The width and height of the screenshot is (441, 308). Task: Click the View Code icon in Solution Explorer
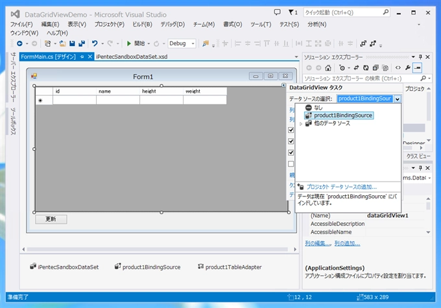398,67
